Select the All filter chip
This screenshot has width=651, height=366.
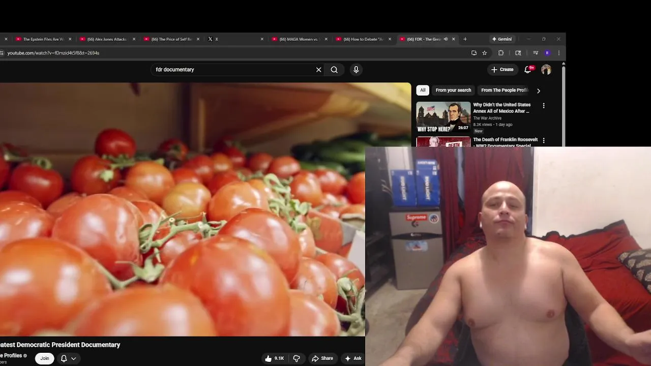pos(422,90)
